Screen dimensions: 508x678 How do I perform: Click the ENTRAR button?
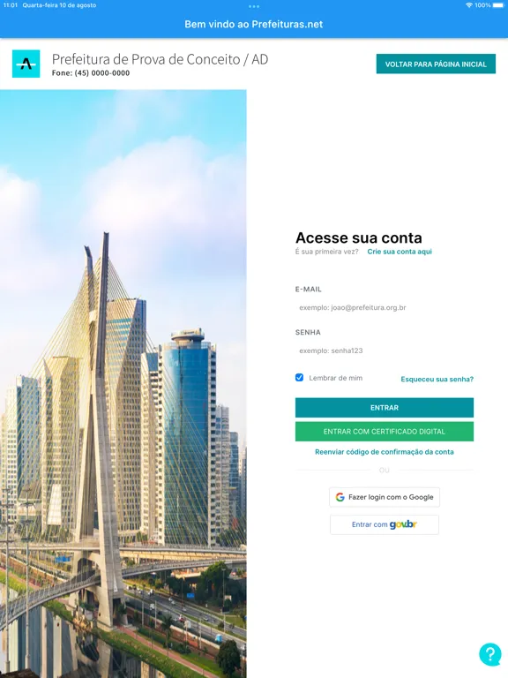pyautogui.click(x=385, y=408)
